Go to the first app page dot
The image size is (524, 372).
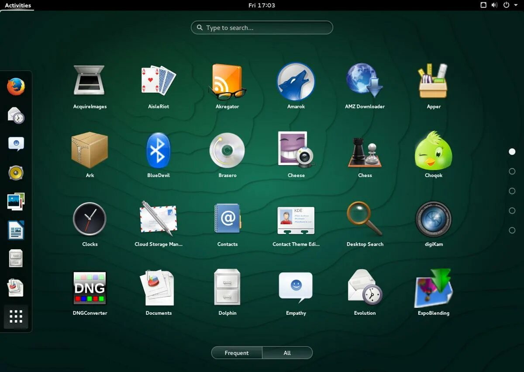click(512, 152)
